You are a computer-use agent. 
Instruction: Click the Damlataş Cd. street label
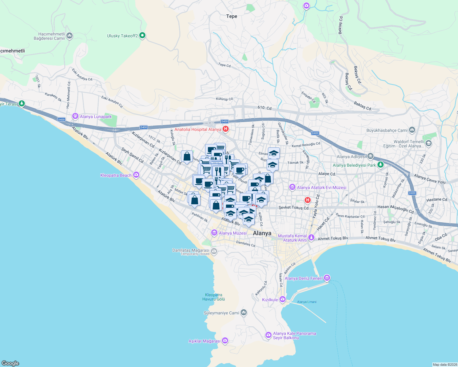click(246, 243)
